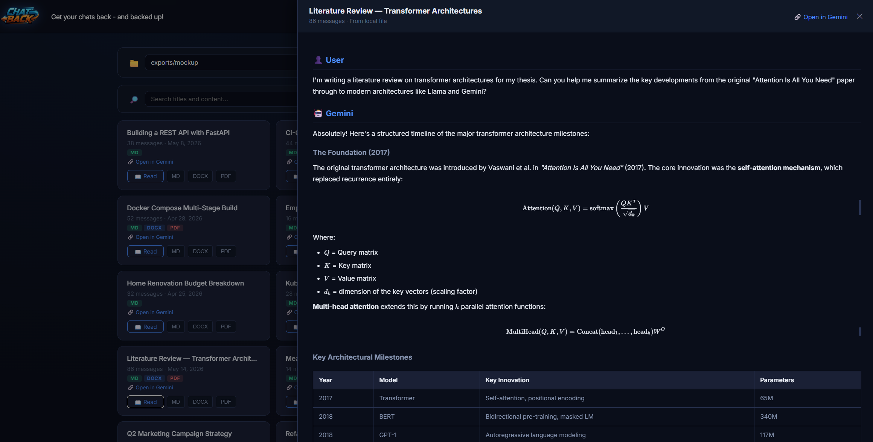This screenshot has width=873, height=442.
Task: Export Docker Compose chat as PDF
Action: tap(226, 251)
